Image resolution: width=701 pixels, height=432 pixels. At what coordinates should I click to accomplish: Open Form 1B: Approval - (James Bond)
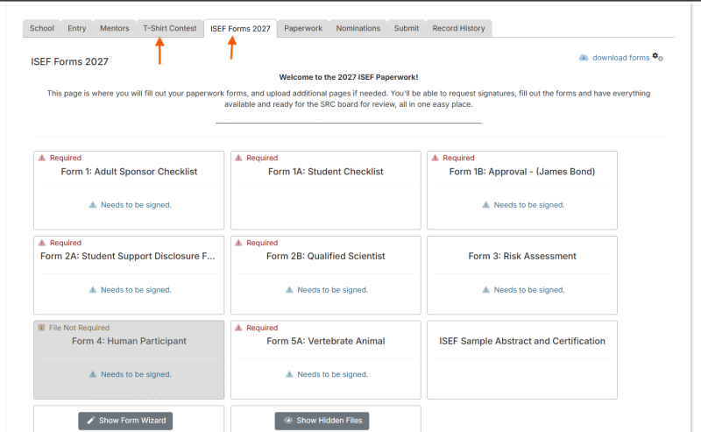click(x=522, y=190)
